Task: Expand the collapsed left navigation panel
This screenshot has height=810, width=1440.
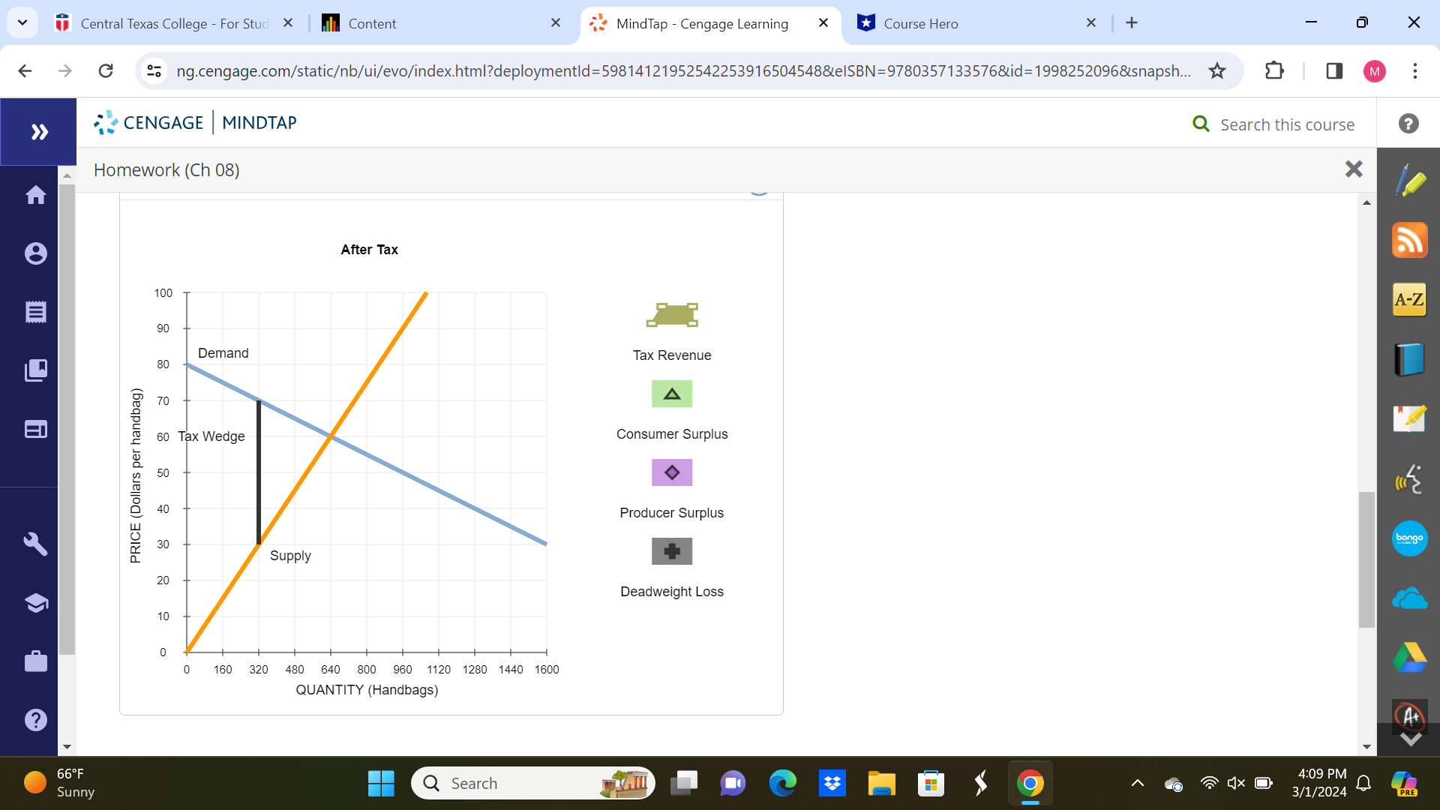Action: point(38,131)
